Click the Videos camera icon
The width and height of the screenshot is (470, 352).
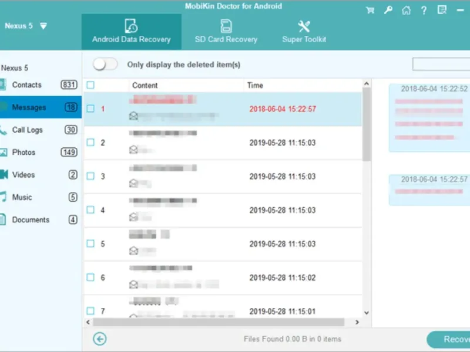(x=4, y=174)
